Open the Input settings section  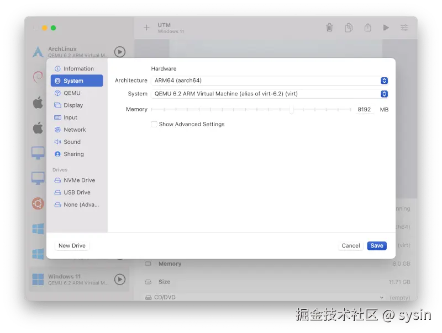click(x=77, y=117)
